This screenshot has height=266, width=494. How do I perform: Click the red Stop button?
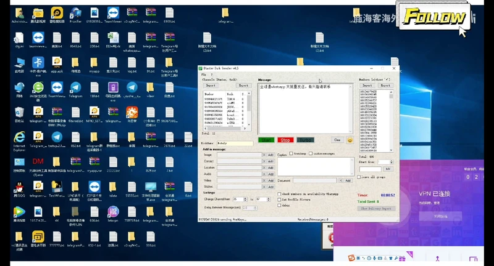285,140
